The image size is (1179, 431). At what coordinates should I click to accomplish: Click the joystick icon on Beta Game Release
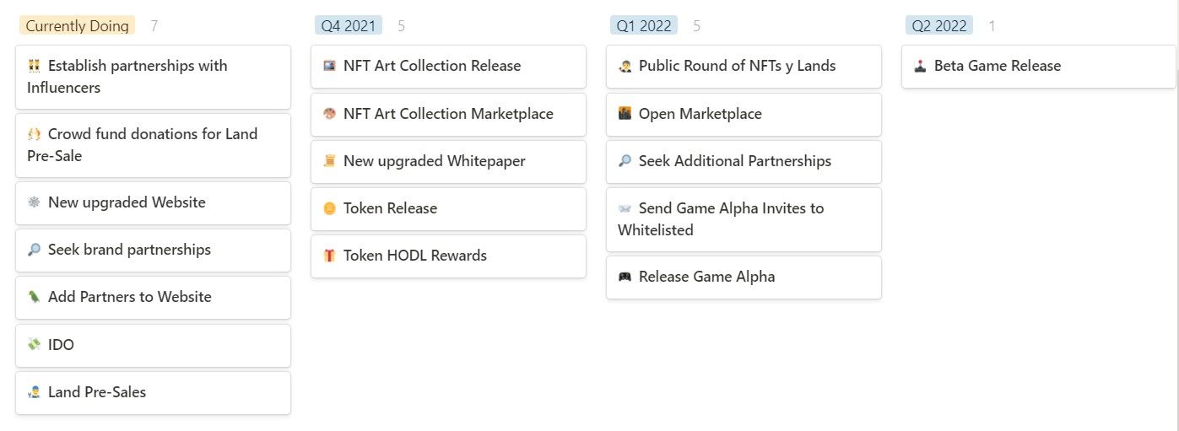pos(920,66)
